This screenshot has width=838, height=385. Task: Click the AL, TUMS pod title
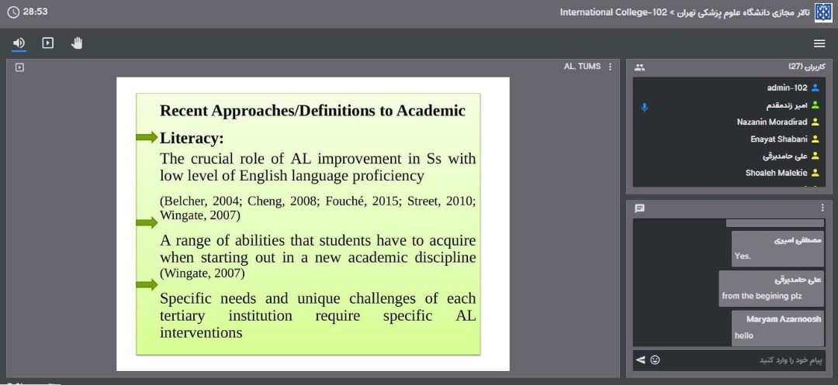pos(582,67)
